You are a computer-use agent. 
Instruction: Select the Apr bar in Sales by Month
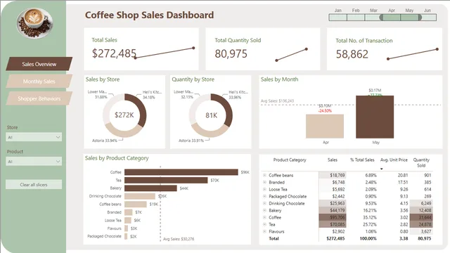coord(325,126)
